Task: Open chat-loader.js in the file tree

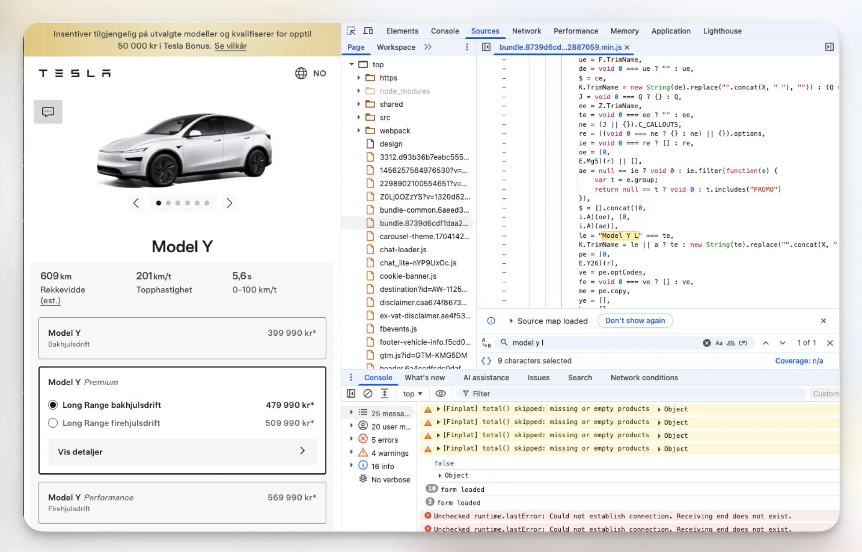Action: point(403,250)
